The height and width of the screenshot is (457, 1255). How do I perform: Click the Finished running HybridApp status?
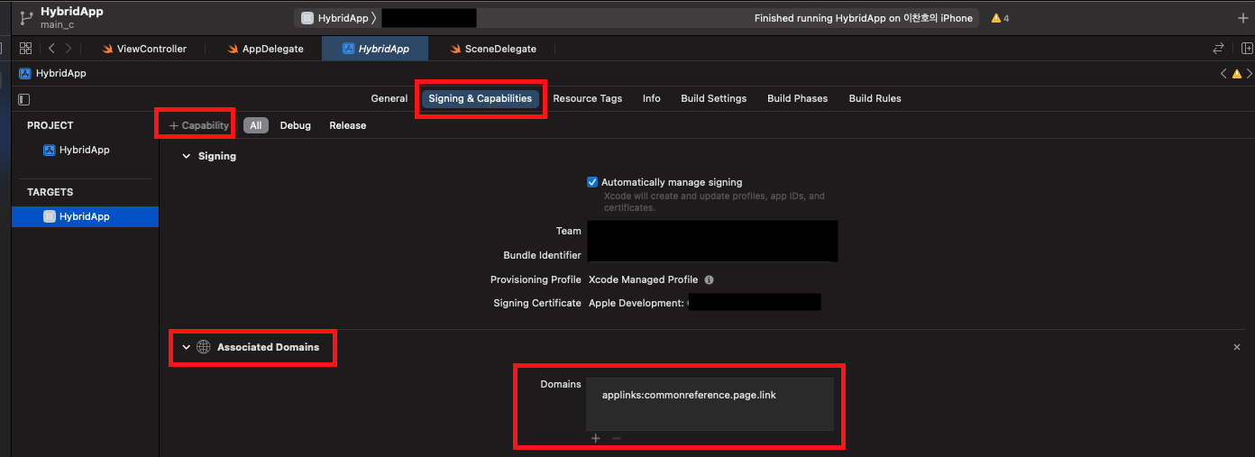pyautogui.click(x=864, y=18)
